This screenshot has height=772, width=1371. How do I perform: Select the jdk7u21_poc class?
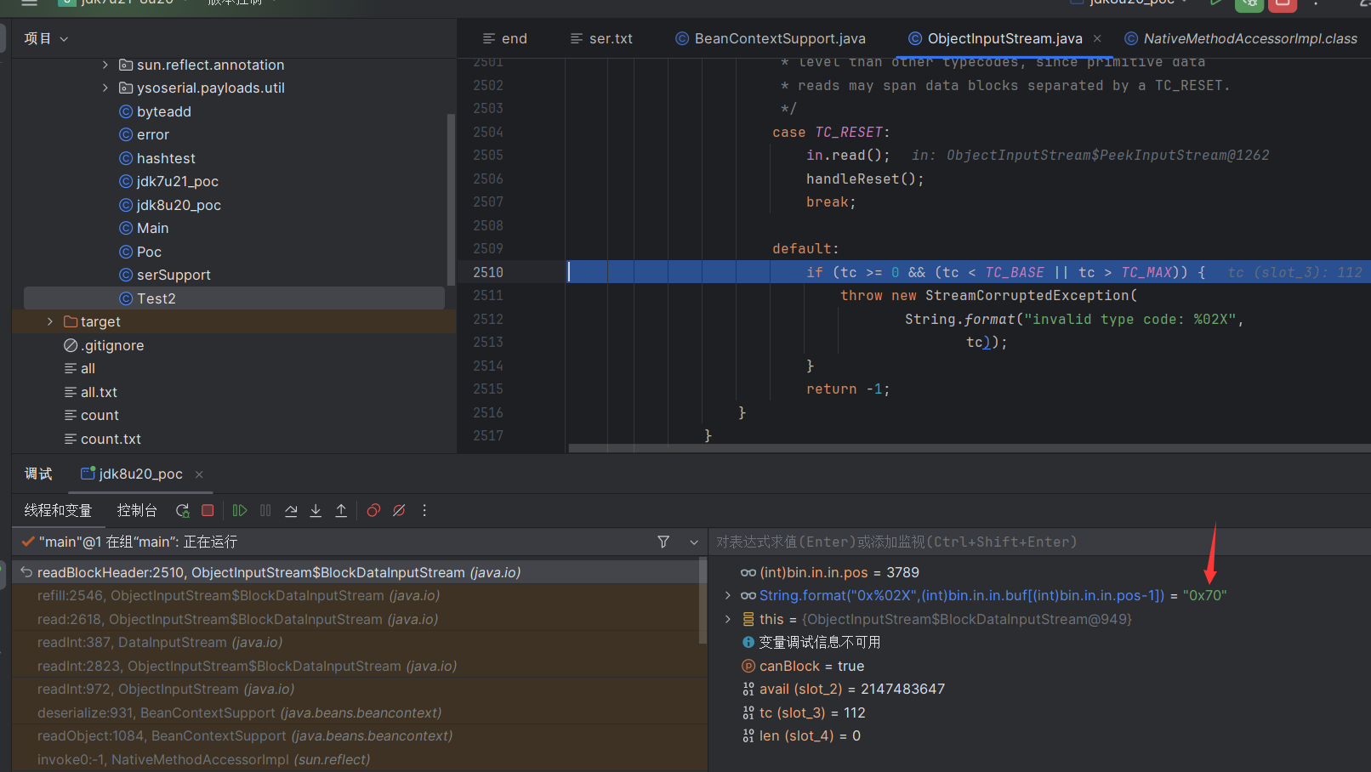177,181
